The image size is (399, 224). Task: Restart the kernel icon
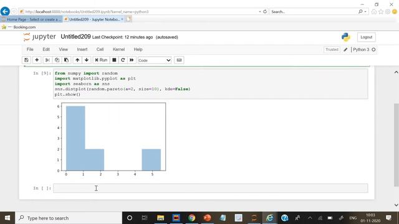pyautogui.click(x=123, y=60)
